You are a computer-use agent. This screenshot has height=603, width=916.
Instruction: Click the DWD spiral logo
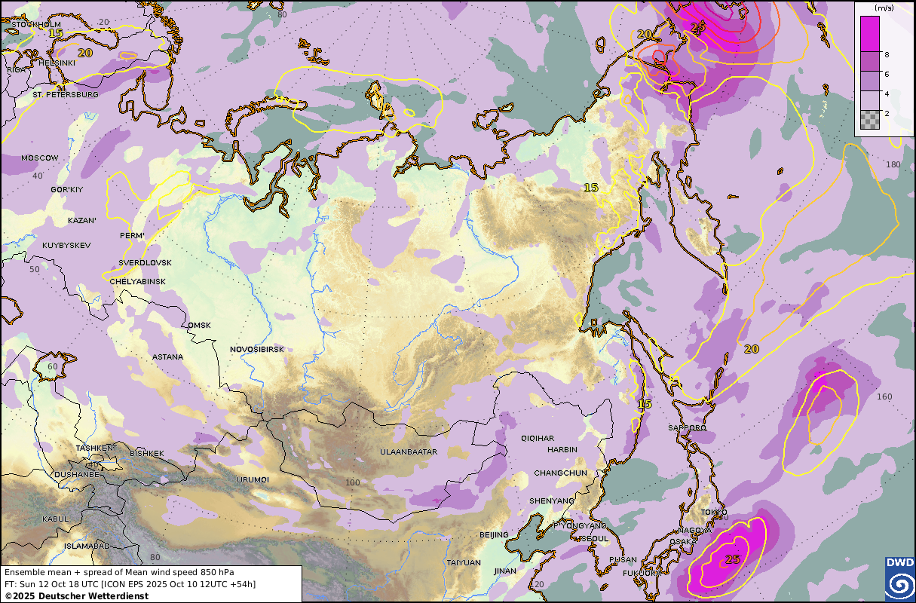point(899,579)
